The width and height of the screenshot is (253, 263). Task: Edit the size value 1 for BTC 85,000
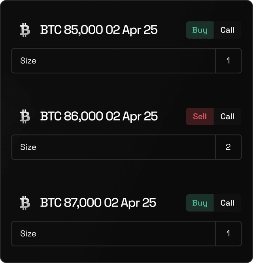click(x=228, y=61)
